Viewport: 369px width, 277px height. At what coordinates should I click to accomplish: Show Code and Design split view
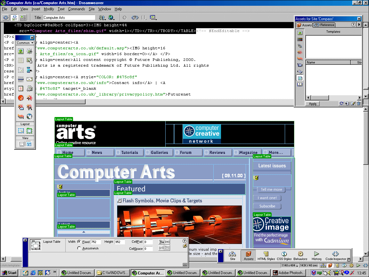[14, 17]
